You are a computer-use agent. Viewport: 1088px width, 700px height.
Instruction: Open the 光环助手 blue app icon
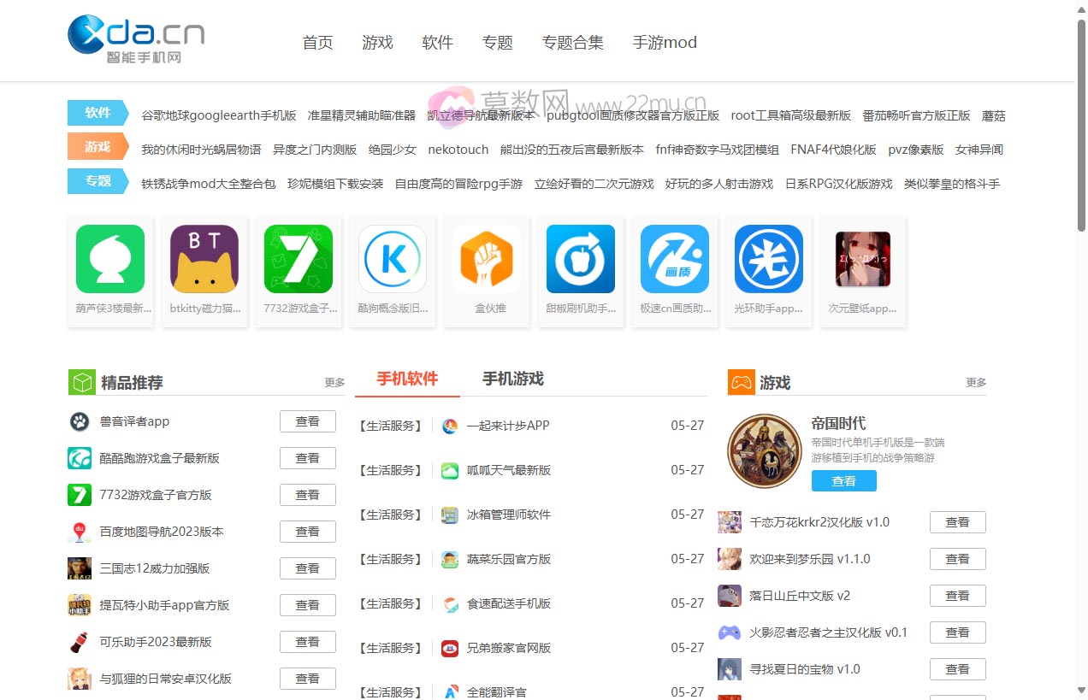(769, 259)
